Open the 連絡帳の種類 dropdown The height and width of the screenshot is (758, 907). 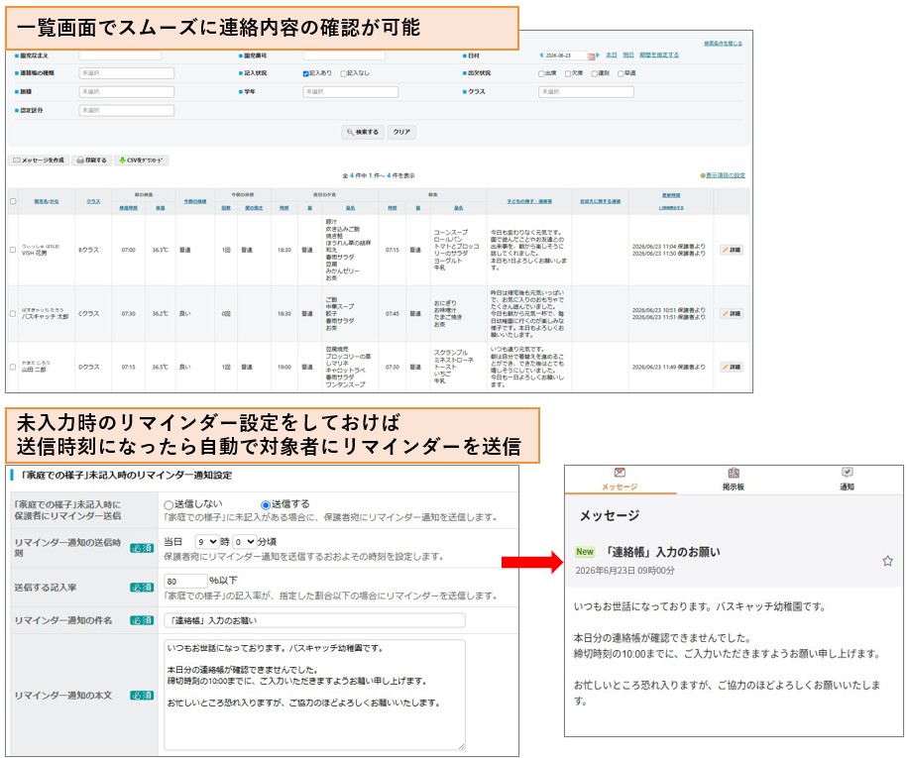pyautogui.click(x=126, y=73)
